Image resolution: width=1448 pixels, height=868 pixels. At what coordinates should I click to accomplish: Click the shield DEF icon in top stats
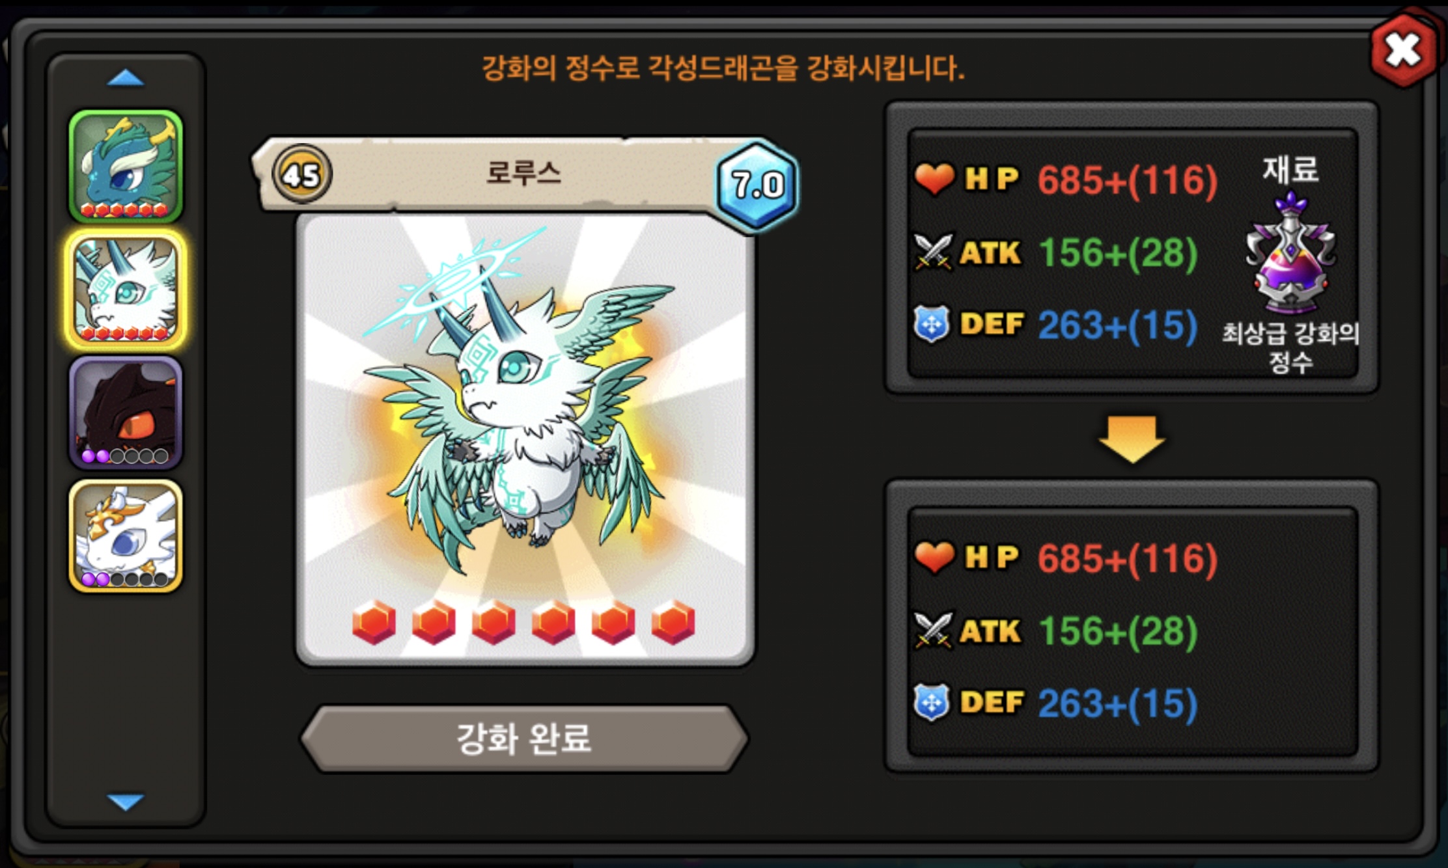point(932,324)
